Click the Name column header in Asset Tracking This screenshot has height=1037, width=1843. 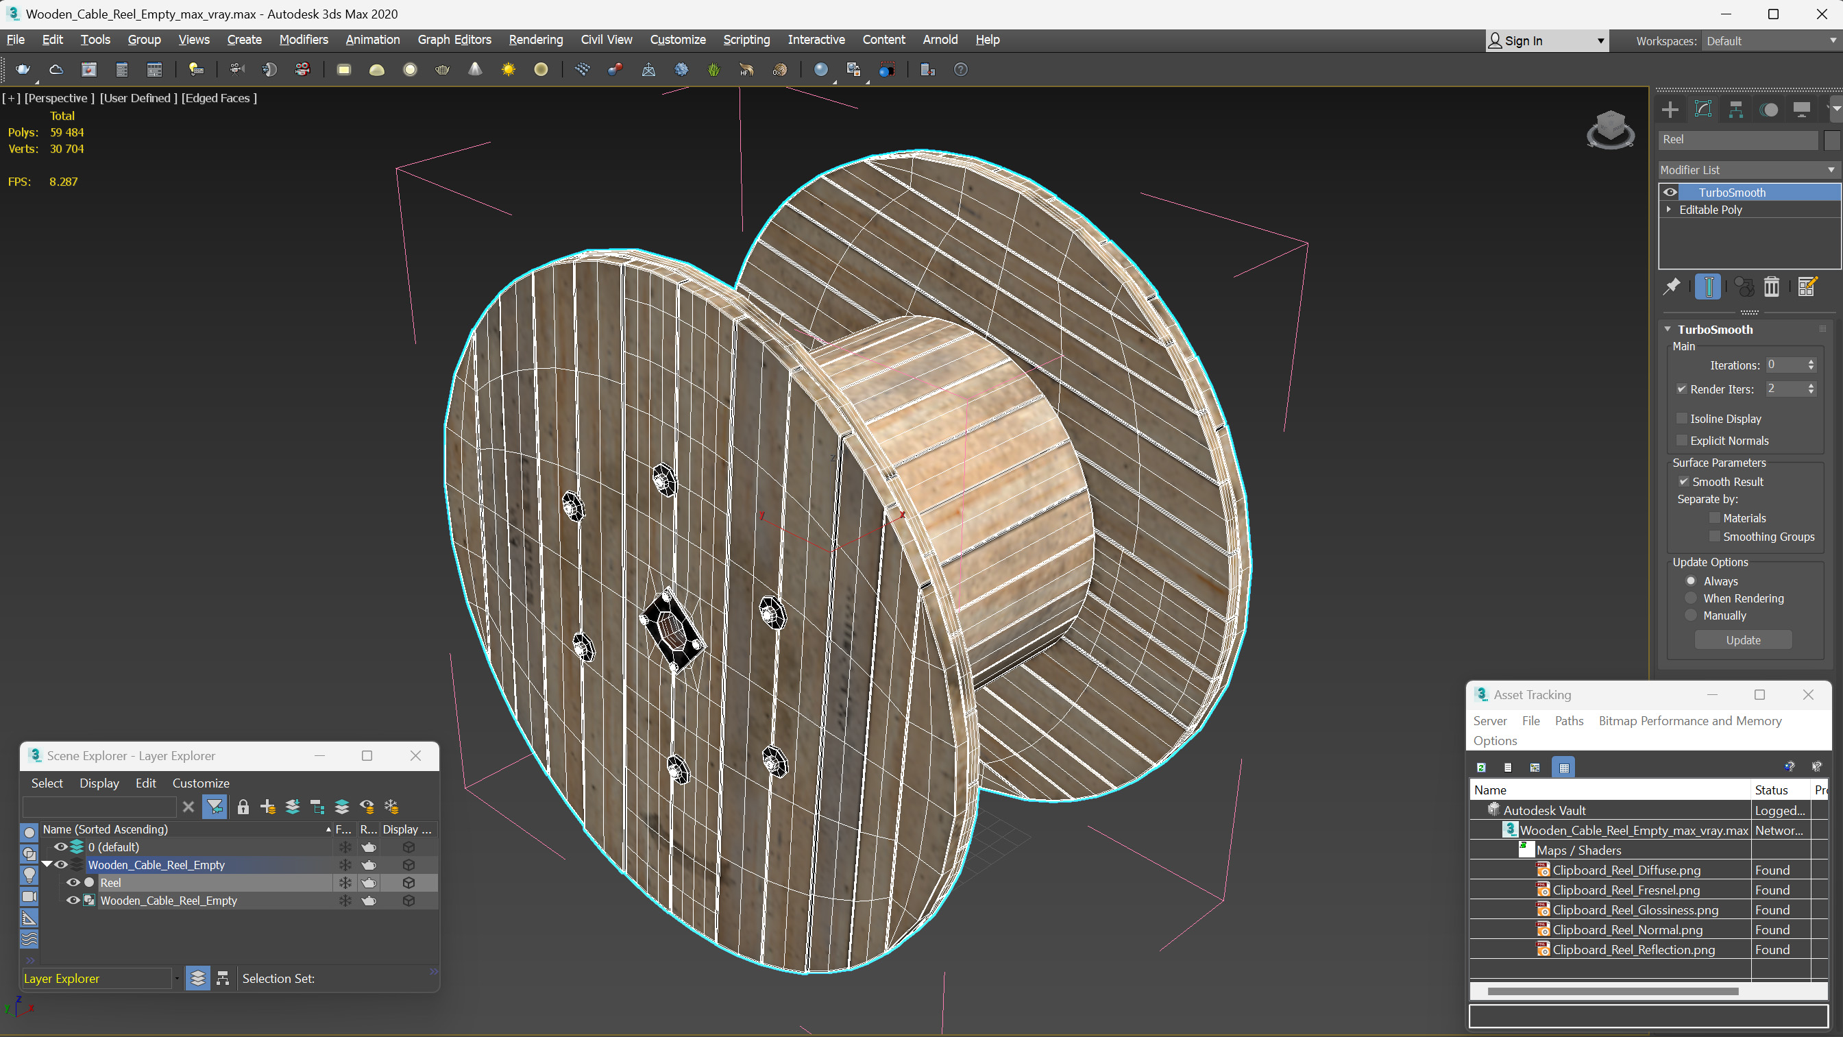(x=1610, y=790)
